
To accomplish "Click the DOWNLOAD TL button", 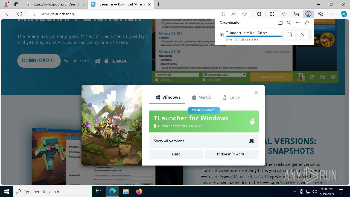I will click(39, 61).
